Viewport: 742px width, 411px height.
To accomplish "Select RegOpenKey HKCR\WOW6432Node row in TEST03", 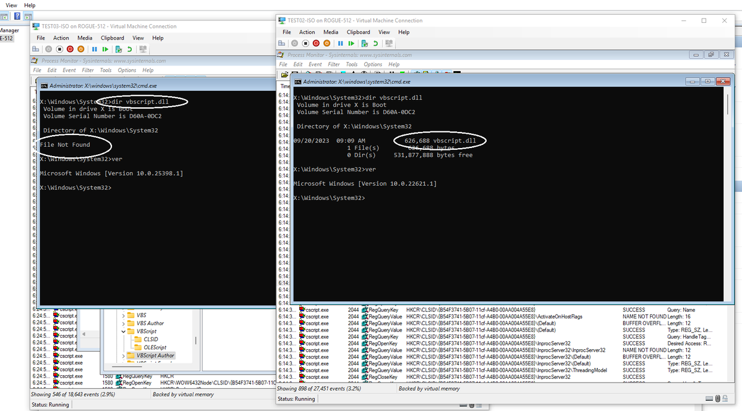I will (x=153, y=383).
